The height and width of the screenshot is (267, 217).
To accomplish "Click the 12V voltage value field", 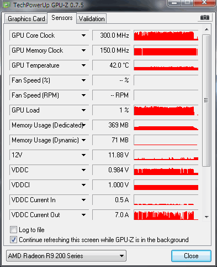I will pos(112,155).
